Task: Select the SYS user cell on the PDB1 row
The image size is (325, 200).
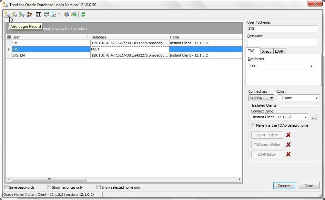Action: point(51,49)
